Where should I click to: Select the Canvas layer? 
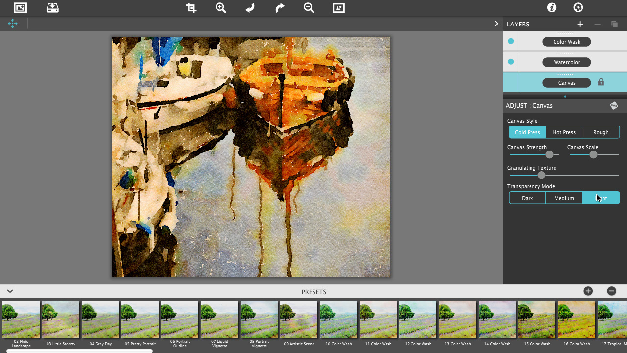567,83
